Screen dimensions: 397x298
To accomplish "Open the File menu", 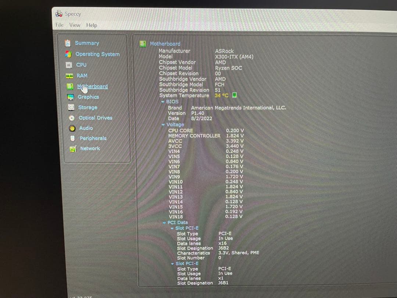I will coord(59,25).
